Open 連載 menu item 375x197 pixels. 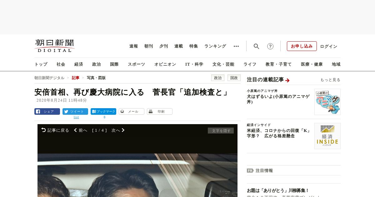coord(179,46)
